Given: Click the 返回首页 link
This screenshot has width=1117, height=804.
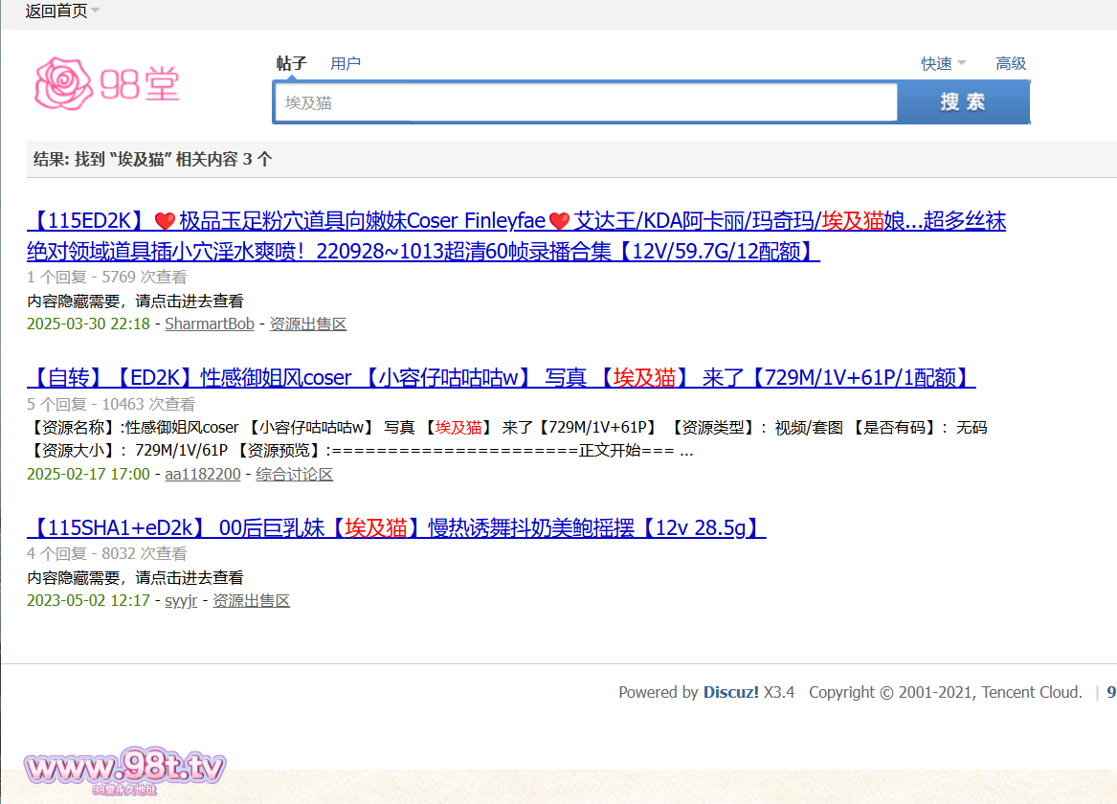Looking at the screenshot, I should (56, 11).
